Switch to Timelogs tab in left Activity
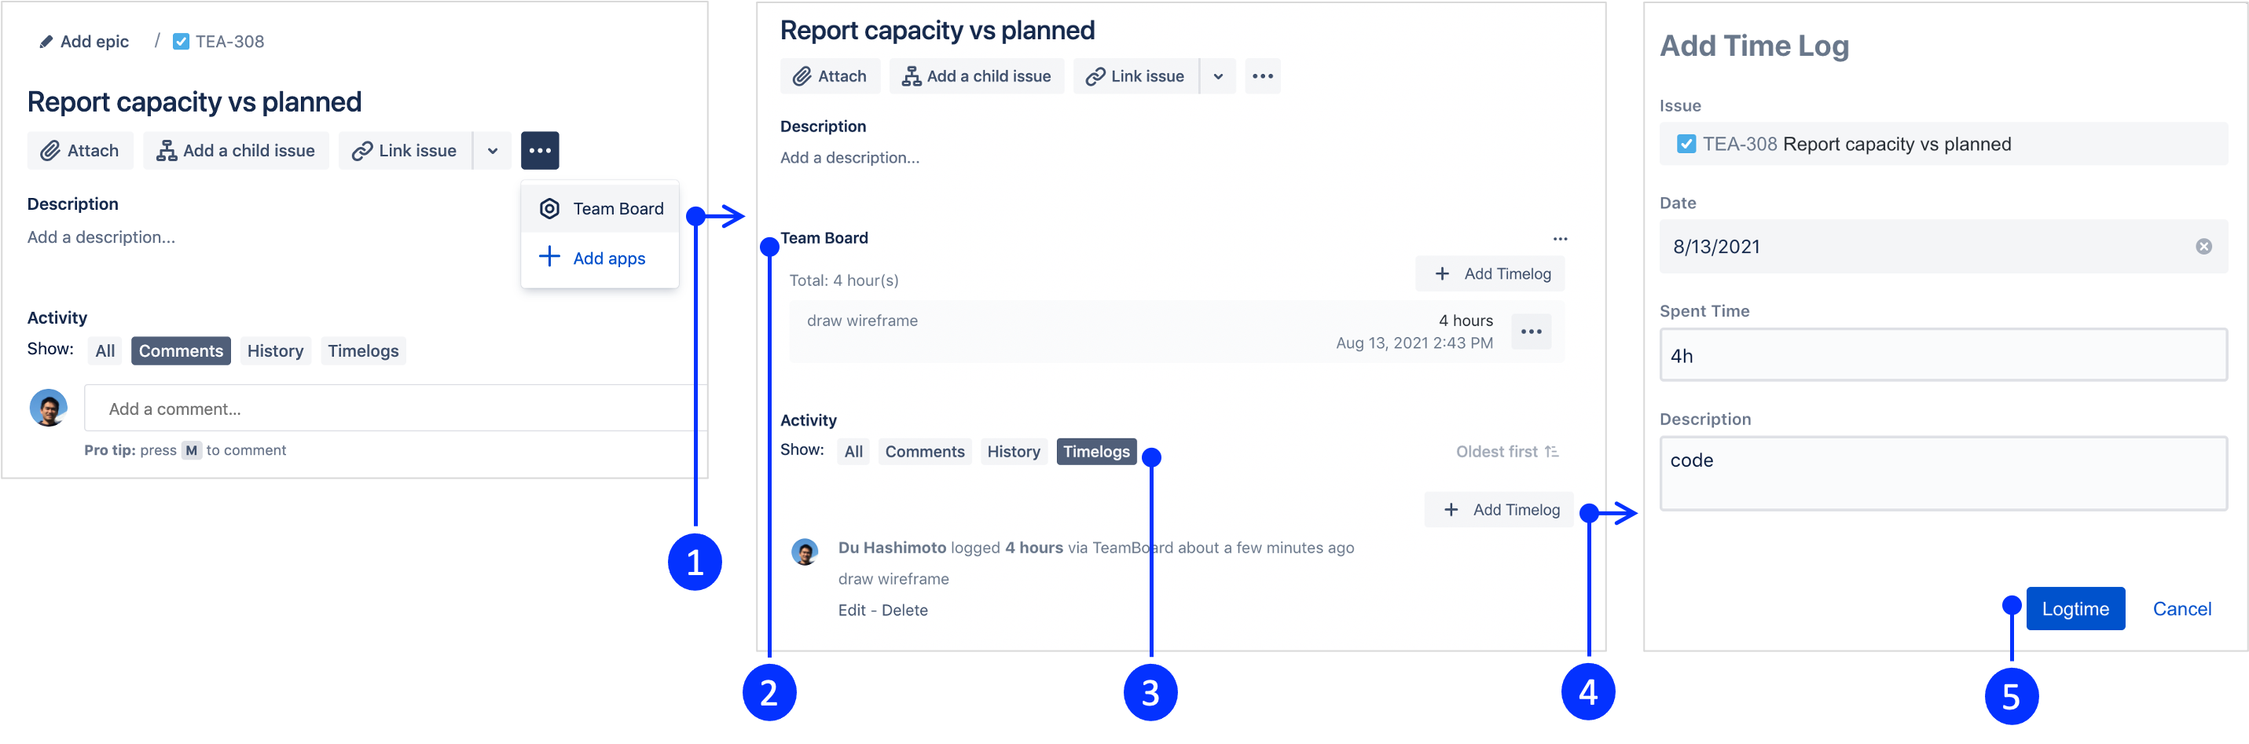 [x=362, y=351]
